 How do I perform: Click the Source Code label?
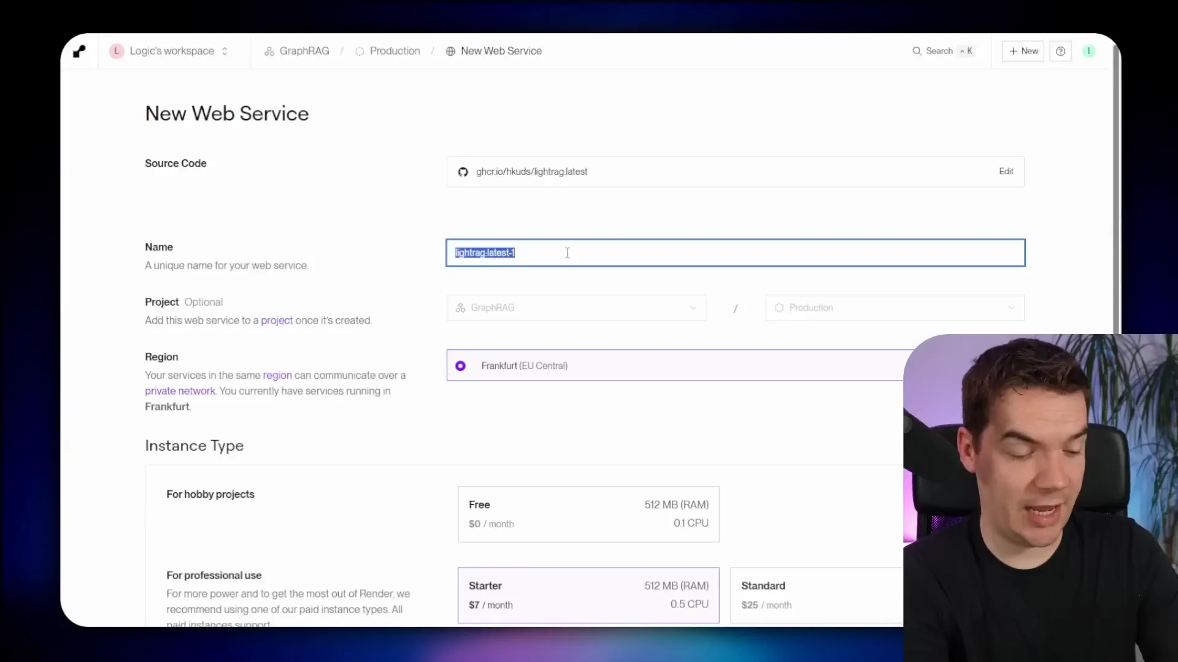pos(175,163)
